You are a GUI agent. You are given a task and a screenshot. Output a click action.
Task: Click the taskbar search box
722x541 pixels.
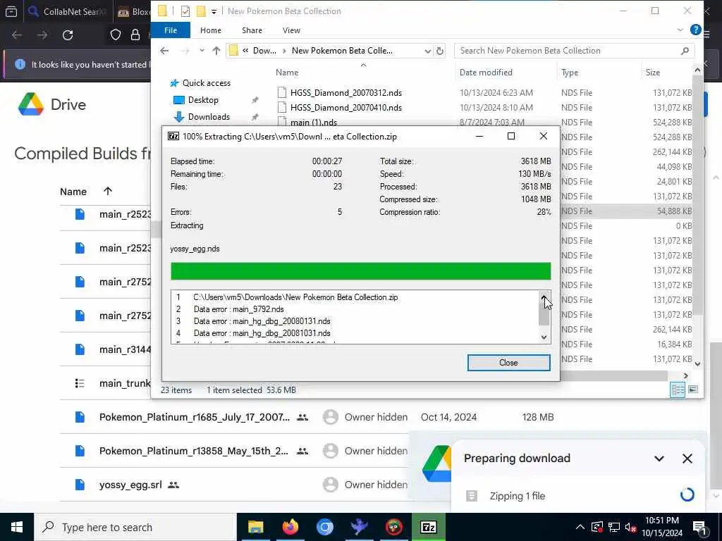click(135, 527)
